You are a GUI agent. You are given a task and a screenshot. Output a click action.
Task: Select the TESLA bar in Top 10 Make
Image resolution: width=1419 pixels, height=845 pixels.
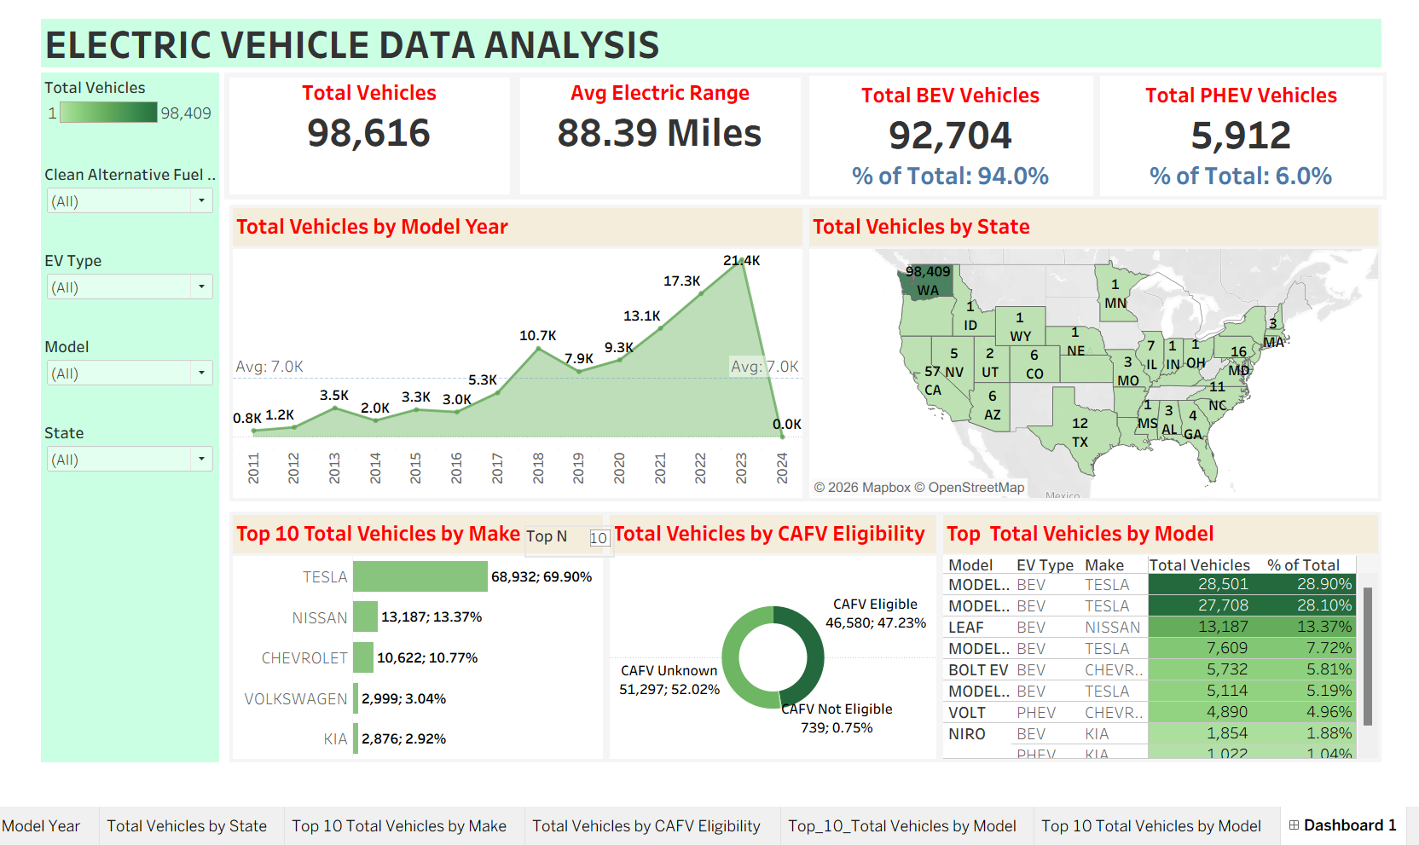[x=420, y=576]
